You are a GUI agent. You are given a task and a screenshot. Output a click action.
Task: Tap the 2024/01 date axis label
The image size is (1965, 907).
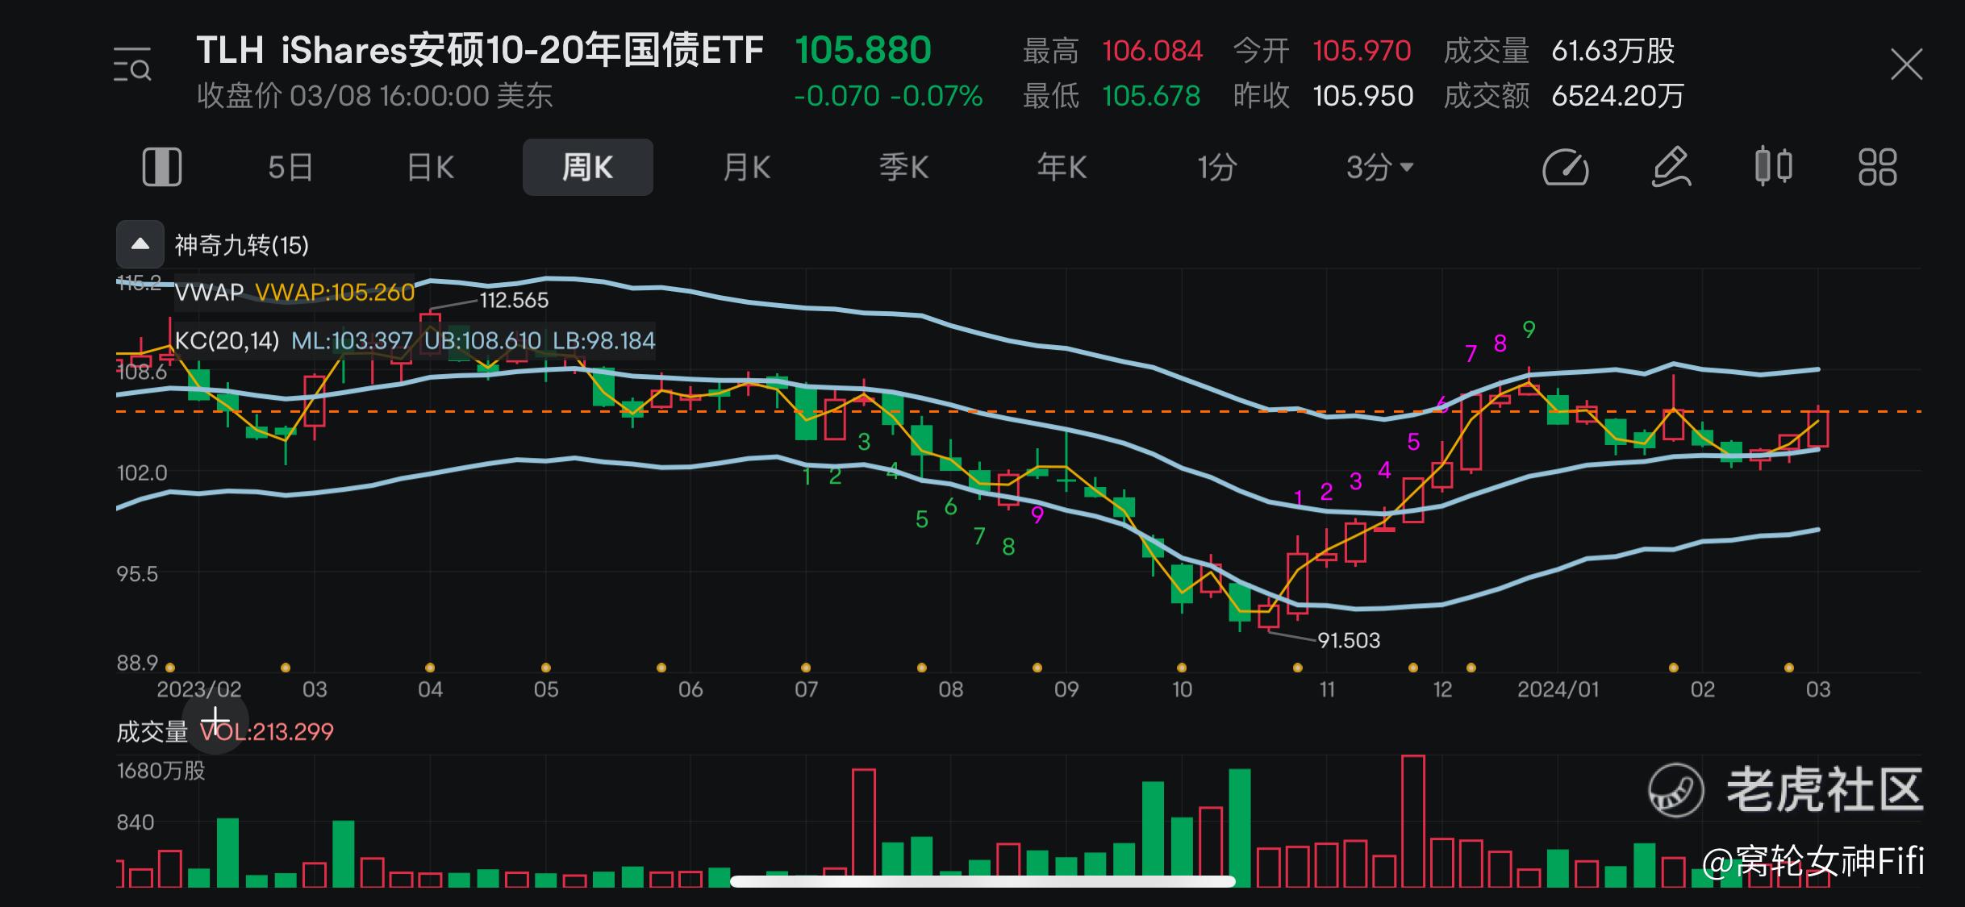(1558, 689)
